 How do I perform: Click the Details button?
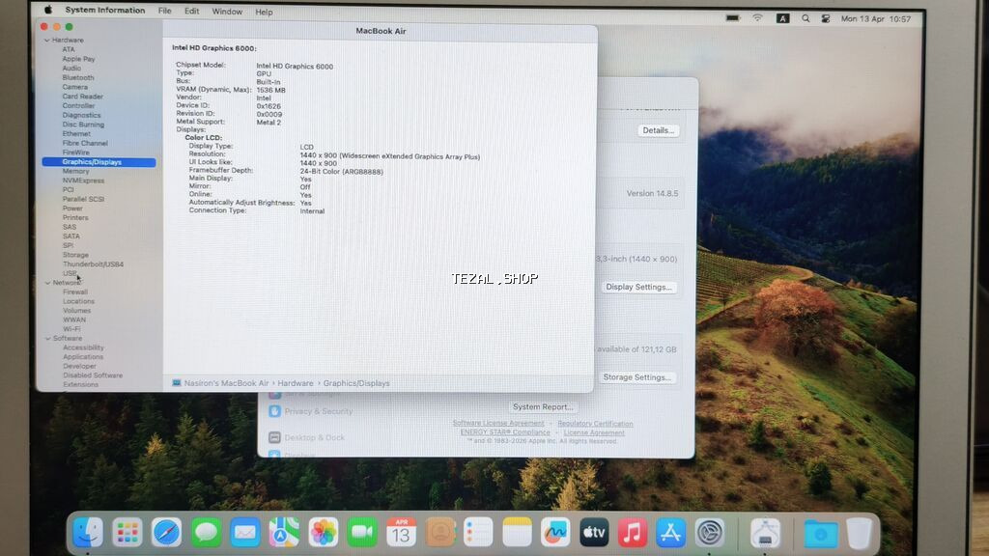point(658,130)
